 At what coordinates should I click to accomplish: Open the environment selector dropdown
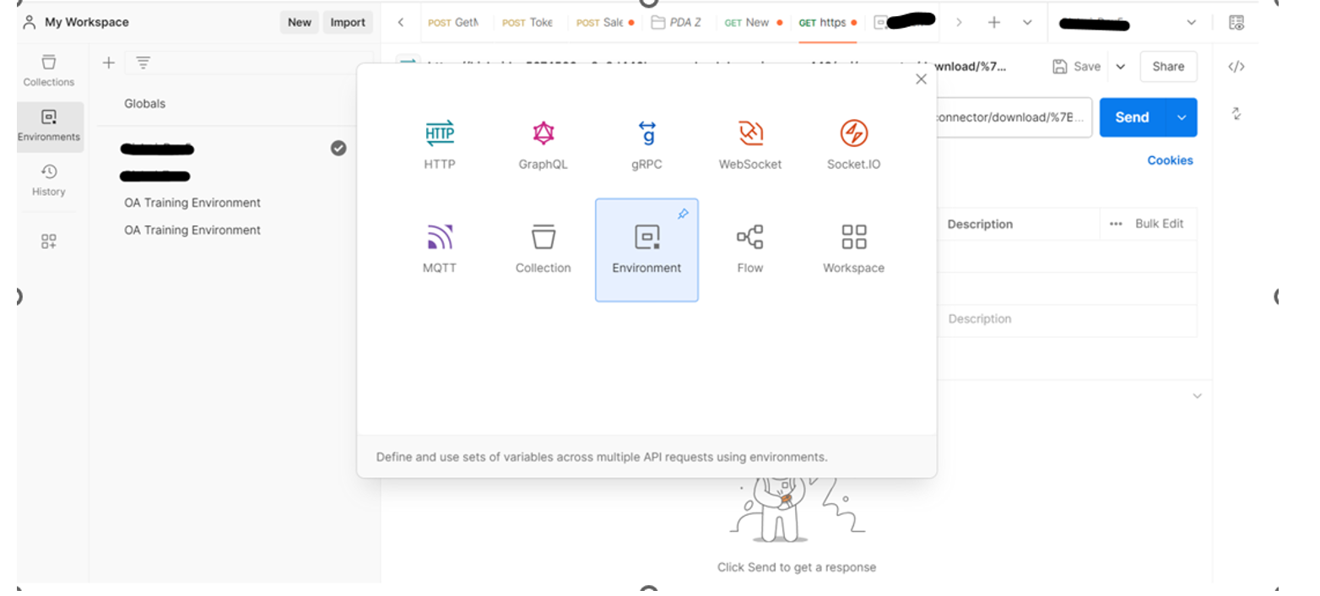[x=1191, y=23]
